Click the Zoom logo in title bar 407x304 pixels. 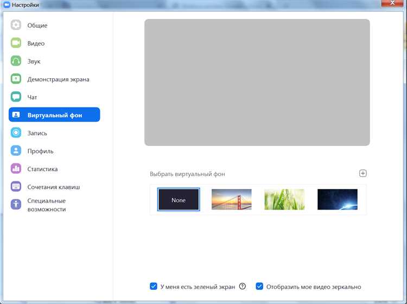coord(7,5)
